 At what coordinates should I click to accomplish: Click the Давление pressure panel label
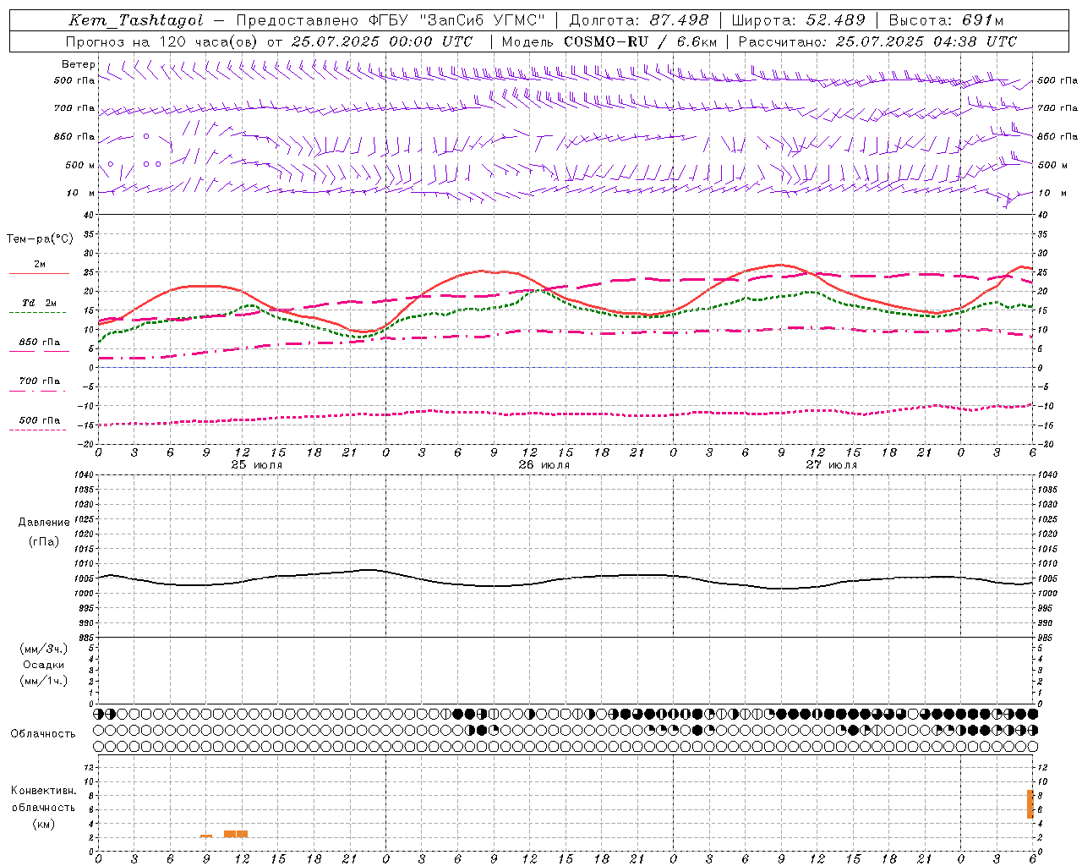(x=44, y=523)
